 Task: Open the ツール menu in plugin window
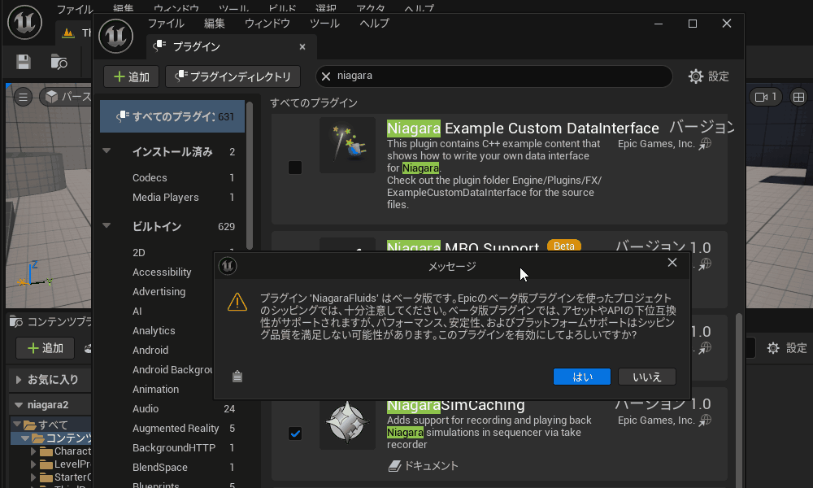[324, 24]
